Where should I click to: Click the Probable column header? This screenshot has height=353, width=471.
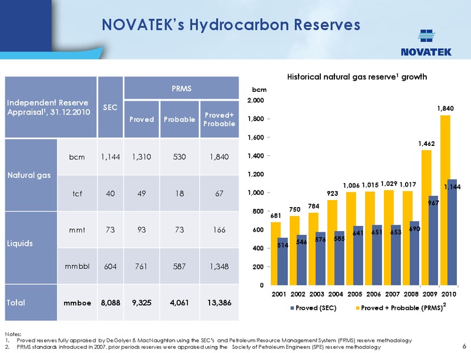[x=180, y=119]
